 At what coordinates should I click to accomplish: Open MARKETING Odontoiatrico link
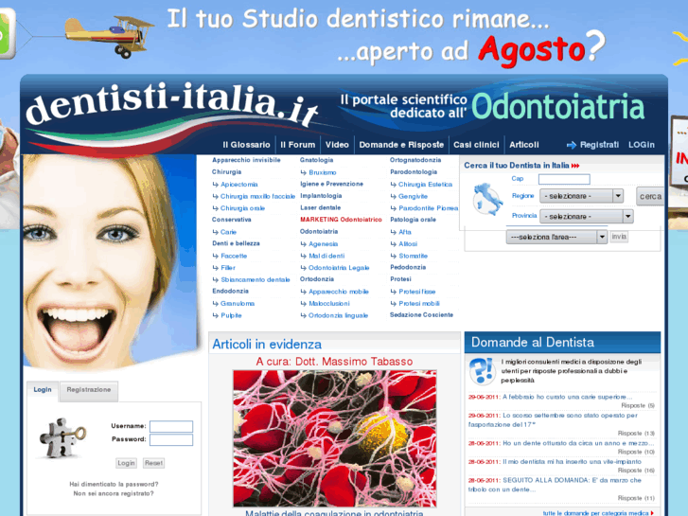(341, 220)
